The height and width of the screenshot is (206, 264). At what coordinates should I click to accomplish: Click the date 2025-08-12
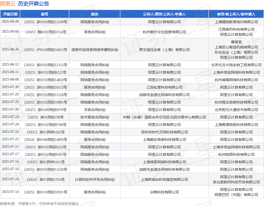pyautogui.click(x=10, y=65)
